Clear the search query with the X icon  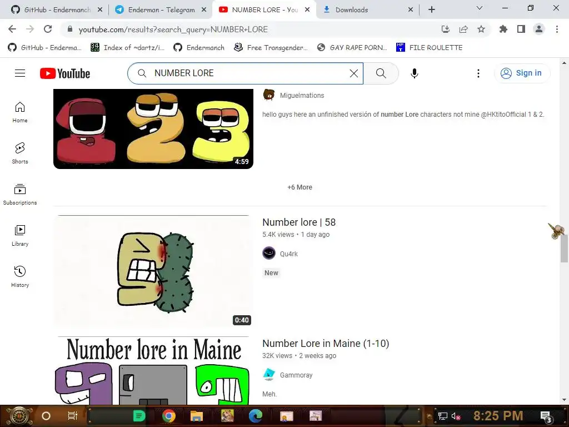pyautogui.click(x=354, y=73)
